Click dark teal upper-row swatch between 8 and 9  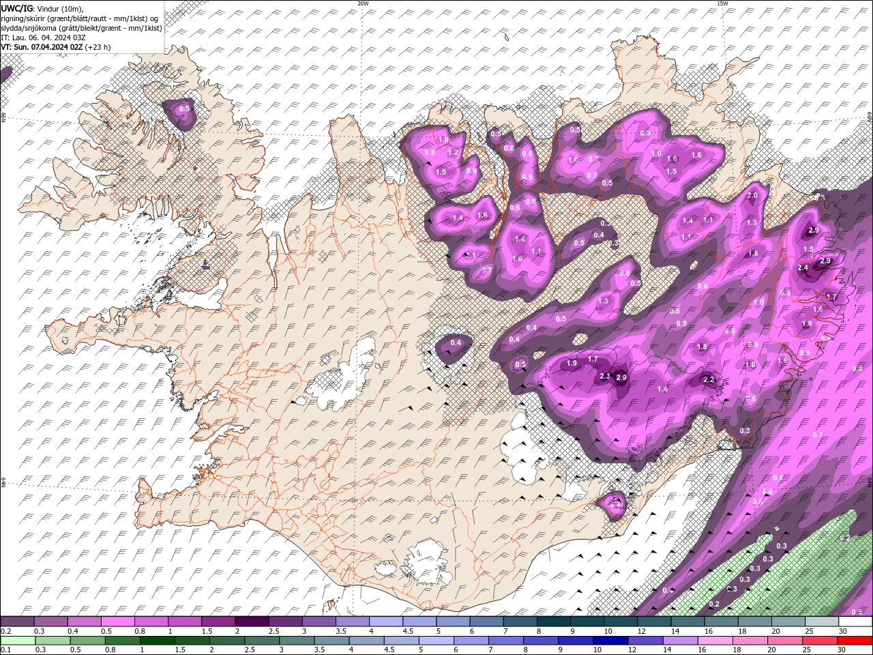click(x=553, y=622)
